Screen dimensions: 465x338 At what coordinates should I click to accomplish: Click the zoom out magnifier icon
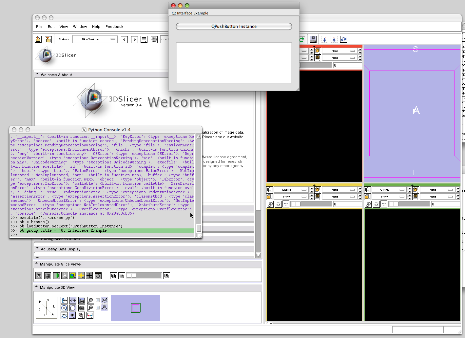pyautogui.click(x=90, y=308)
